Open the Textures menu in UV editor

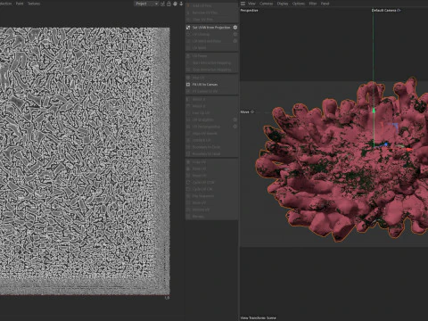point(34,4)
